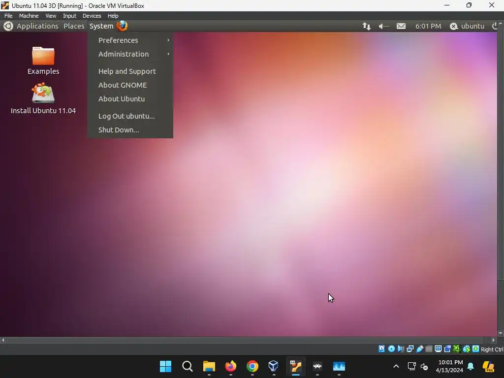Open VirtualBox Manager cube icon in taskbar
Screen dimensions: 504x378
click(x=274, y=366)
